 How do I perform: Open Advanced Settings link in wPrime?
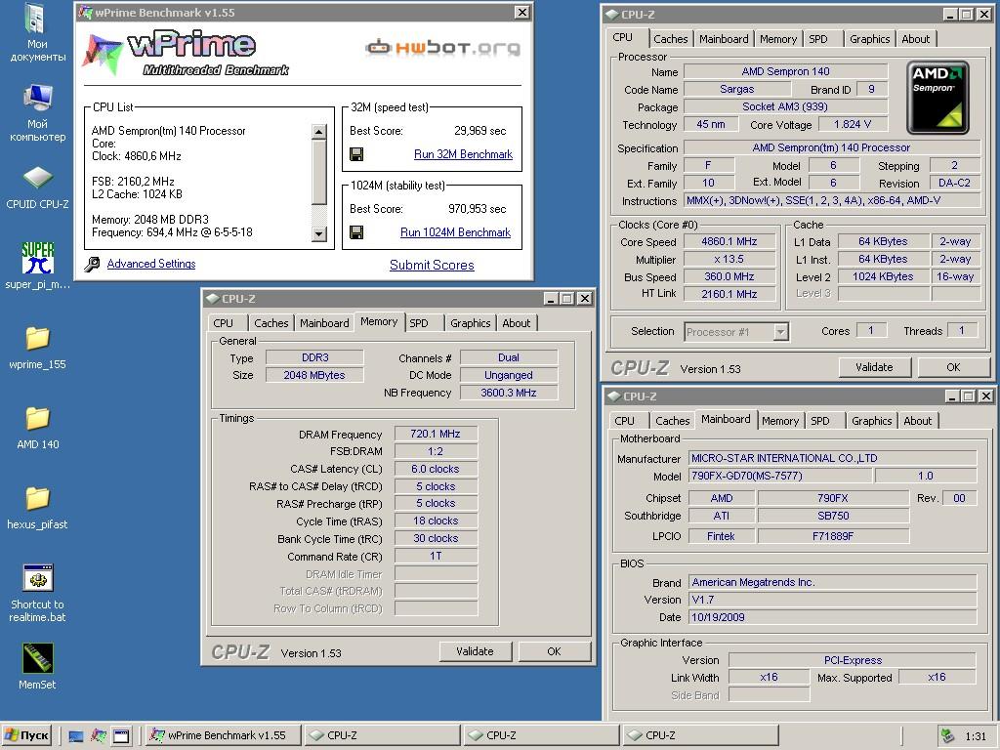(151, 264)
